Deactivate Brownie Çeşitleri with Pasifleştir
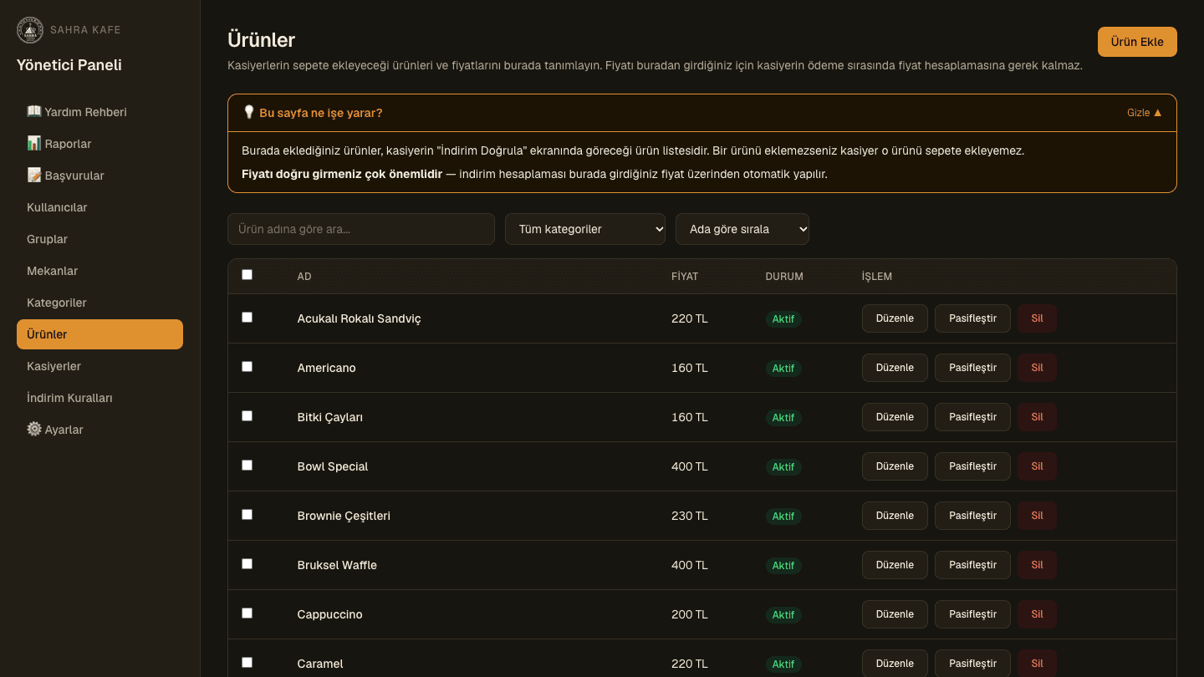The image size is (1204, 677). [972, 516]
